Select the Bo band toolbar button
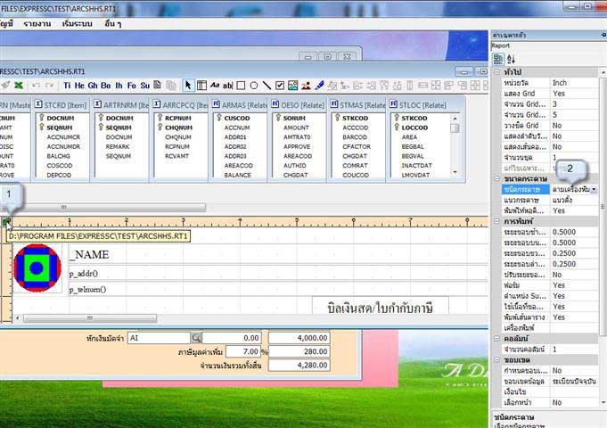Image resolution: width=607 pixels, height=428 pixels. coord(106,86)
